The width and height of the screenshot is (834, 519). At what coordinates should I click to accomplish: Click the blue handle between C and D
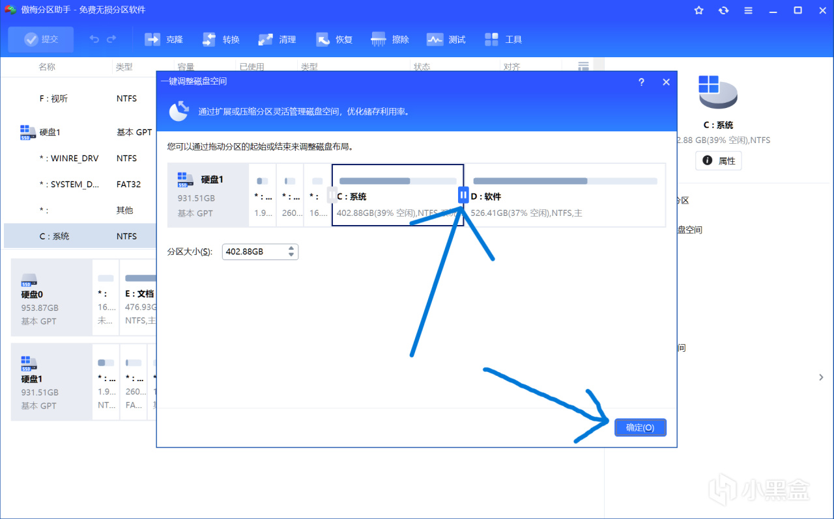(463, 194)
